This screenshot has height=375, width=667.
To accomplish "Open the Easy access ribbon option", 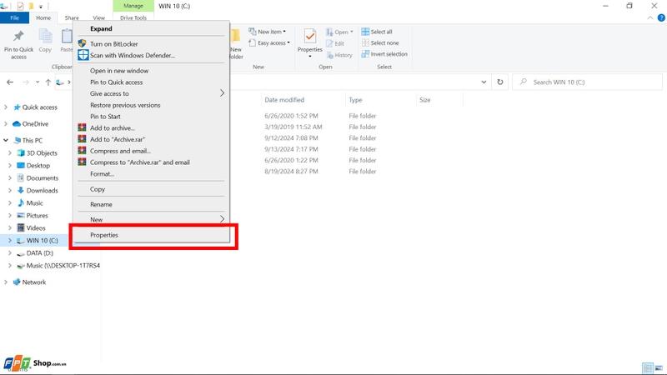I will (x=268, y=43).
